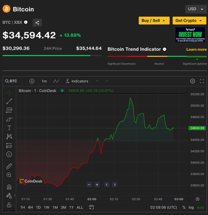
Task: Select the ruler measure tool
Action: [x=9, y=166]
